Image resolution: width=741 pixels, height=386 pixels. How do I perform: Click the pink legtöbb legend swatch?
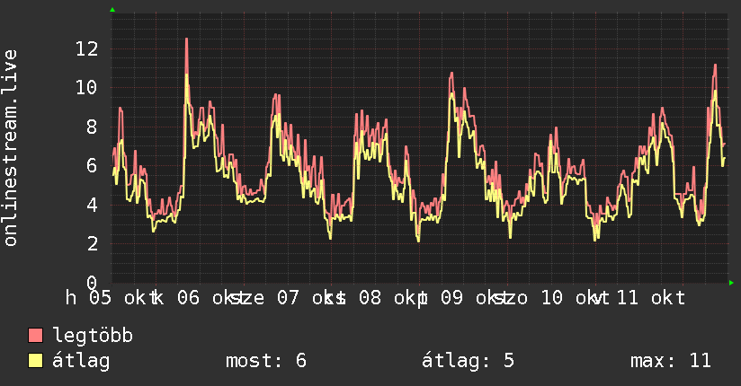(35, 335)
